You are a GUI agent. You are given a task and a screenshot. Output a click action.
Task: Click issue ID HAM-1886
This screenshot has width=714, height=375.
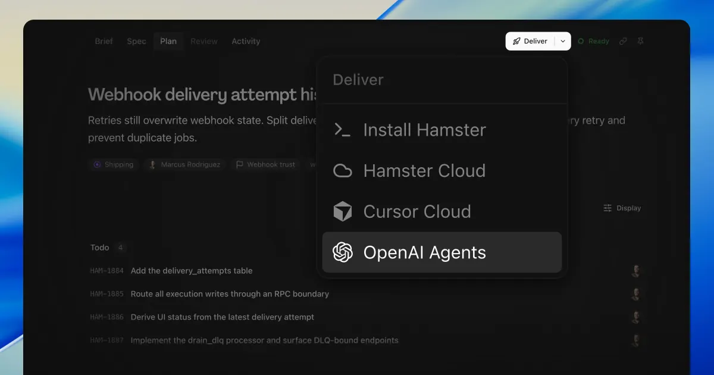point(107,317)
